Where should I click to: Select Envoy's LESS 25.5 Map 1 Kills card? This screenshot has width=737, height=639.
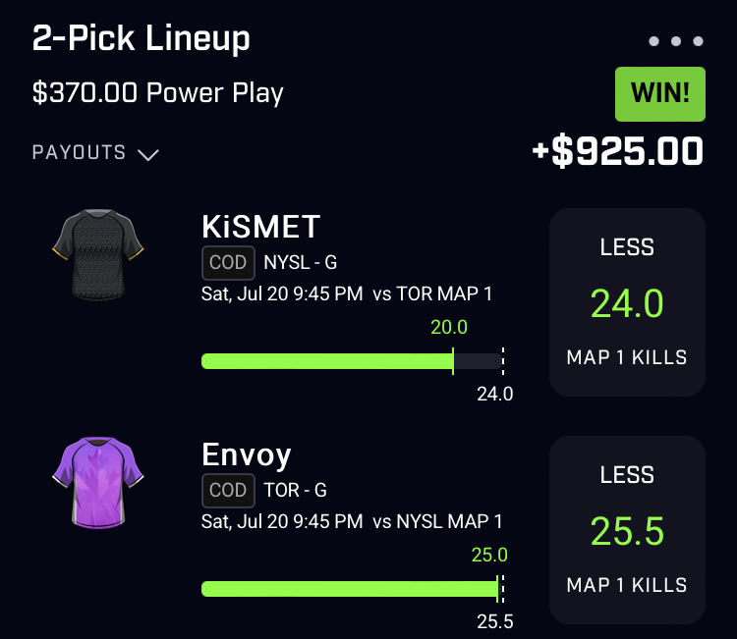627,530
